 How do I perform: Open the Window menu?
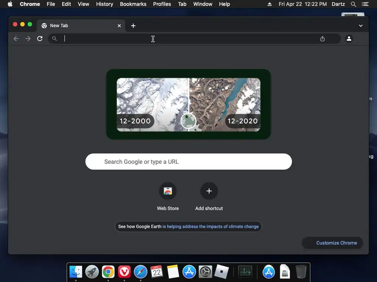coord(203,4)
